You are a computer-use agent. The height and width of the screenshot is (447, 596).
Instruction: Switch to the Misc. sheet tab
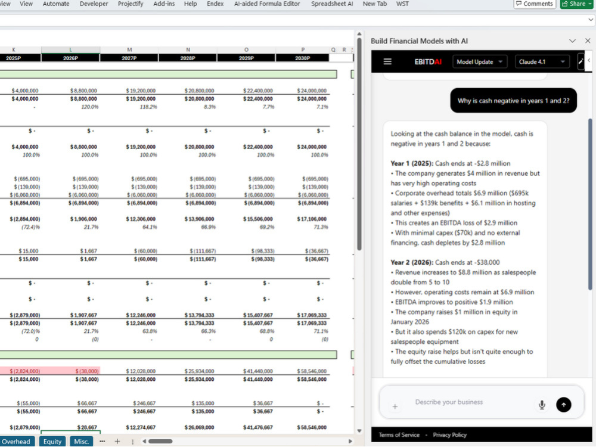click(81, 441)
